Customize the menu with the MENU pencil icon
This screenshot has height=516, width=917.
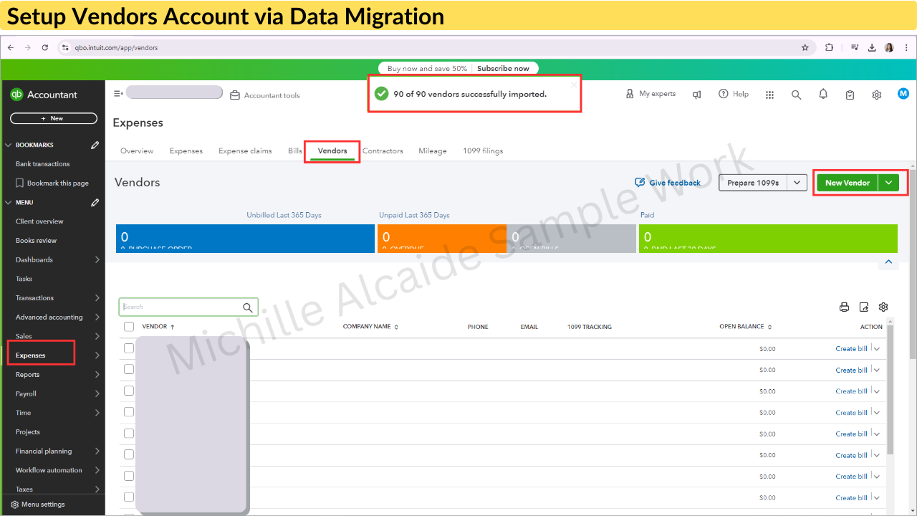pos(95,202)
